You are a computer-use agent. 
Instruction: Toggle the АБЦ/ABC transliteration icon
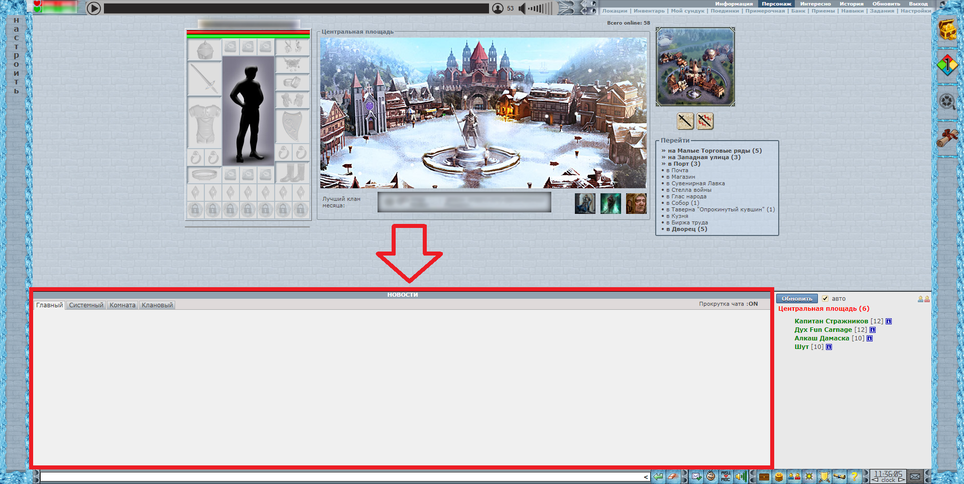tap(726, 476)
